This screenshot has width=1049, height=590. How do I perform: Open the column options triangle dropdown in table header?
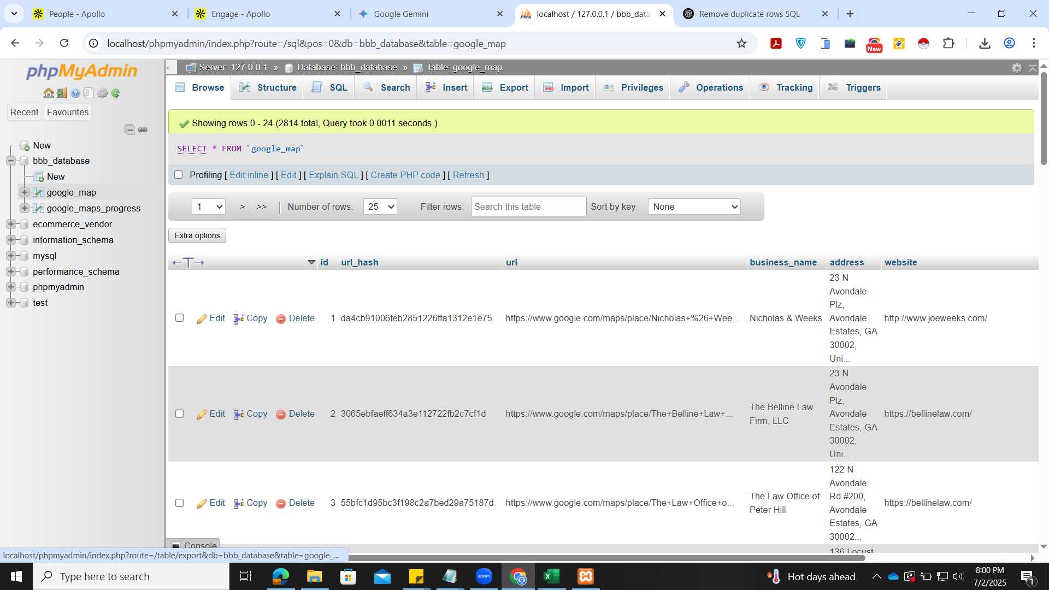click(x=311, y=262)
